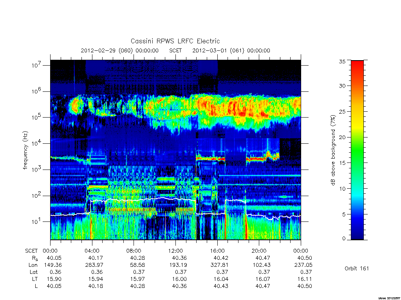Click the Lat value 0.36 under 00:00
The width and height of the screenshot is (401, 300).
[x=56, y=272]
